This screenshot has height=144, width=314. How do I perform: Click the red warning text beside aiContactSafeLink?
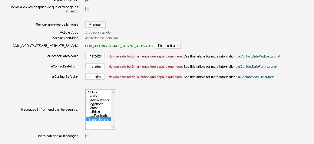click(145, 77)
